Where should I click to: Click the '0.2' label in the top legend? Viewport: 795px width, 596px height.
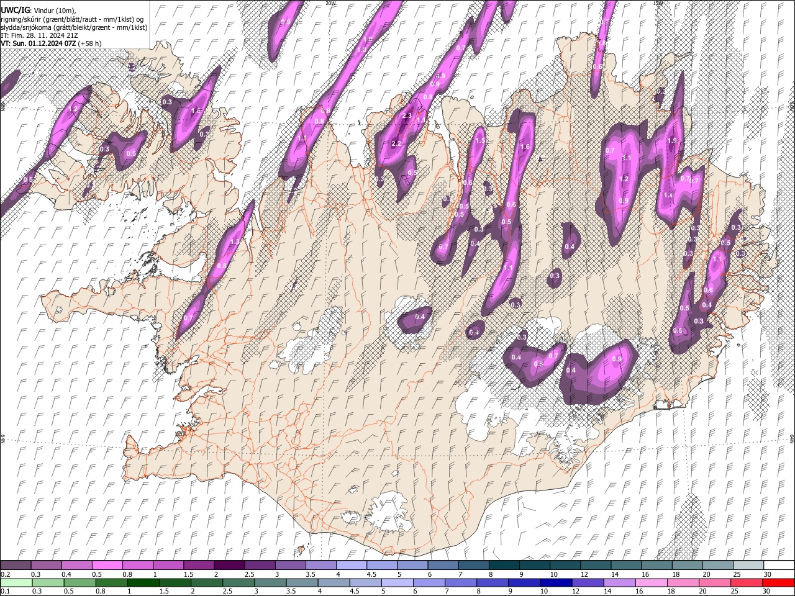(5, 574)
